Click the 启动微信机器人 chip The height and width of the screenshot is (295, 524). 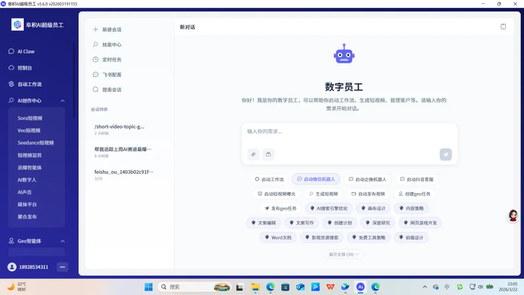pos(316,180)
